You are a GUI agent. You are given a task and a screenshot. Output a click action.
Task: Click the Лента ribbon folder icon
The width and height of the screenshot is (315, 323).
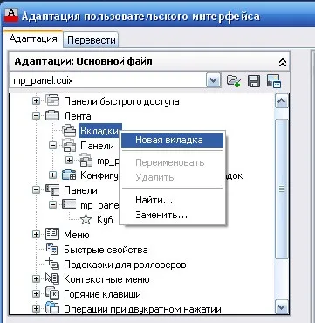[x=52, y=116]
